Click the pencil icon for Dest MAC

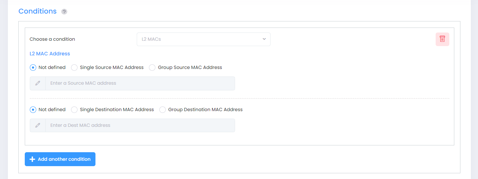pyautogui.click(x=38, y=125)
